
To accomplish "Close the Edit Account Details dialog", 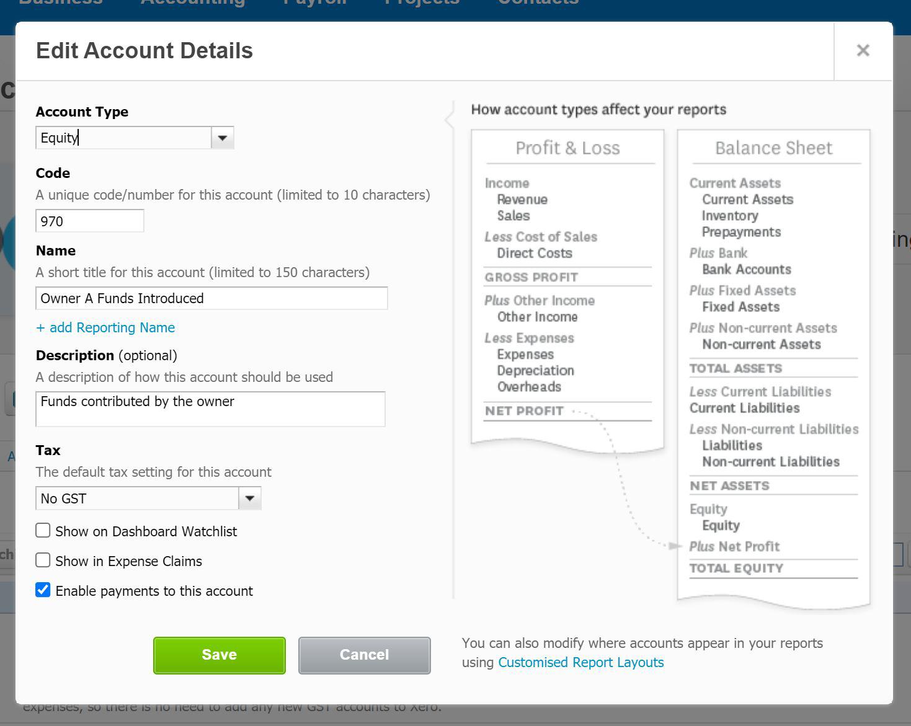I will 863,51.
